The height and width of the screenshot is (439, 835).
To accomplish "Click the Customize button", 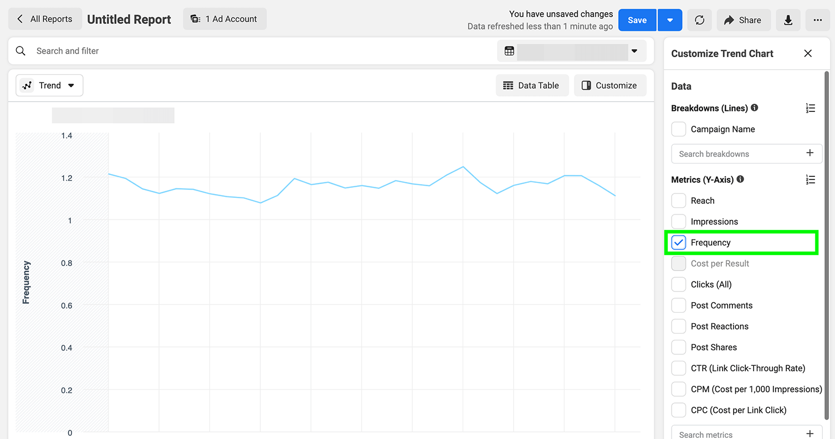I will tap(610, 85).
